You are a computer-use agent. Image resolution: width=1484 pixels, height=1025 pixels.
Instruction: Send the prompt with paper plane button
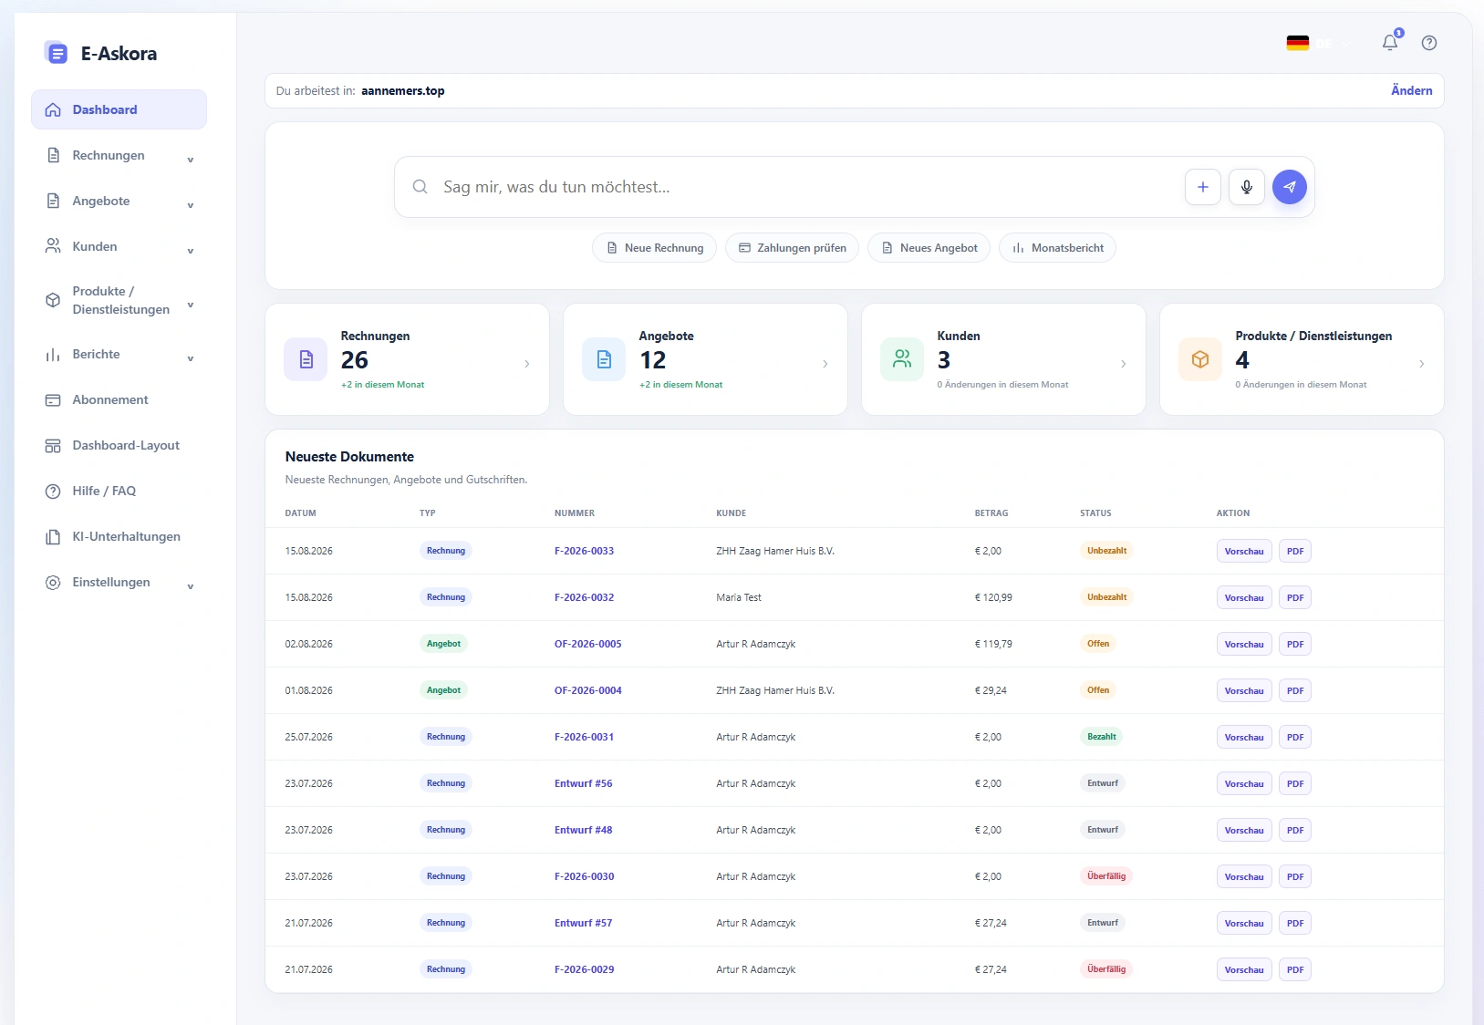pos(1290,187)
